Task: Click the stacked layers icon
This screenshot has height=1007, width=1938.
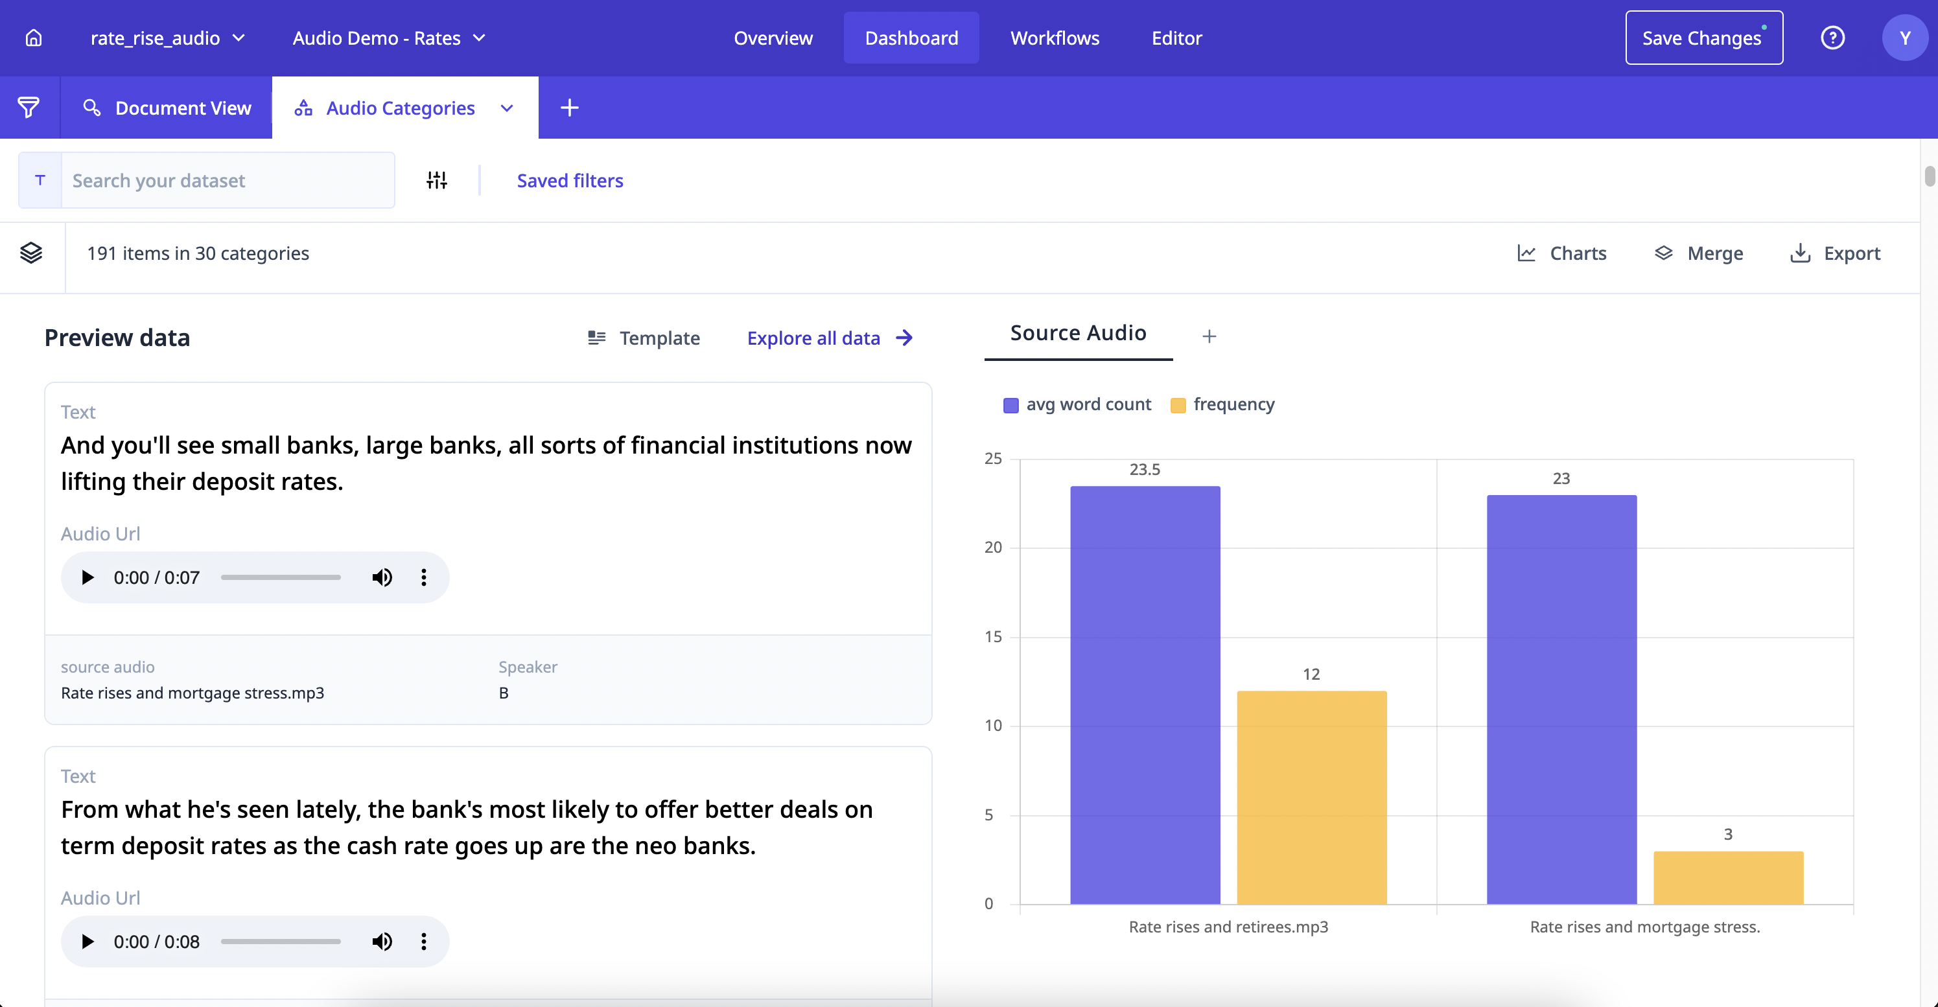Action: click(x=31, y=253)
